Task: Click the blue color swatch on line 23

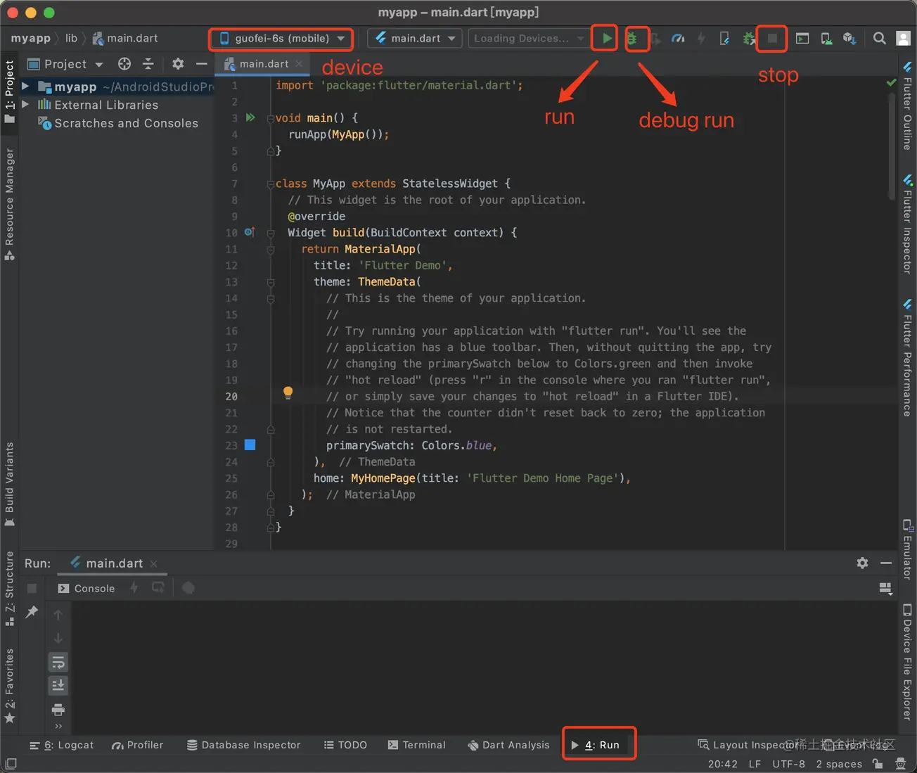Action: pos(250,445)
